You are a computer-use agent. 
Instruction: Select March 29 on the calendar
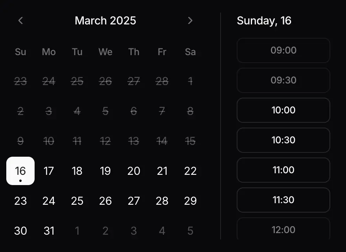click(190, 201)
